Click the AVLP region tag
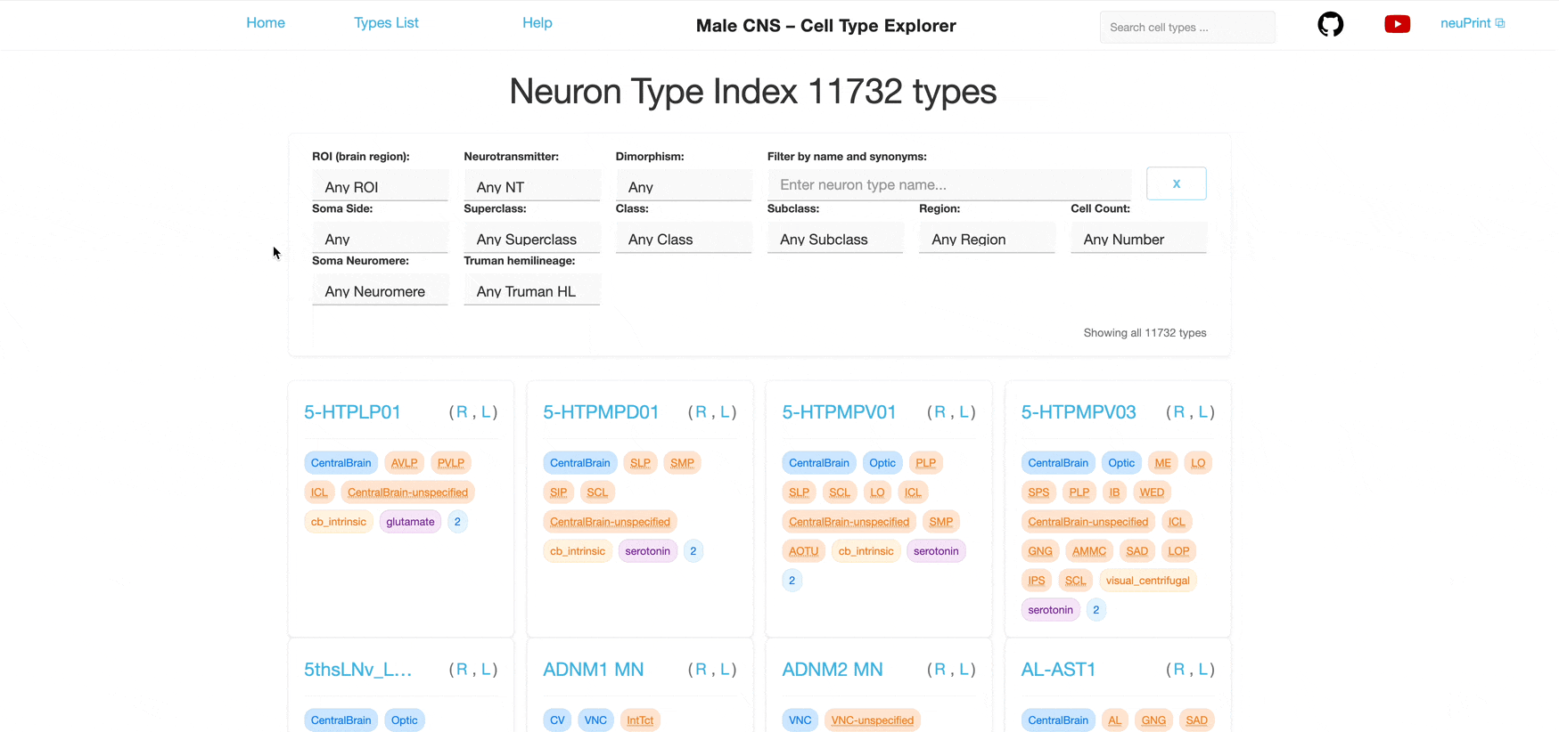 pyautogui.click(x=404, y=463)
